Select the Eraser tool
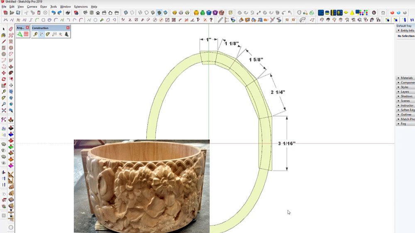 (11, 29)
